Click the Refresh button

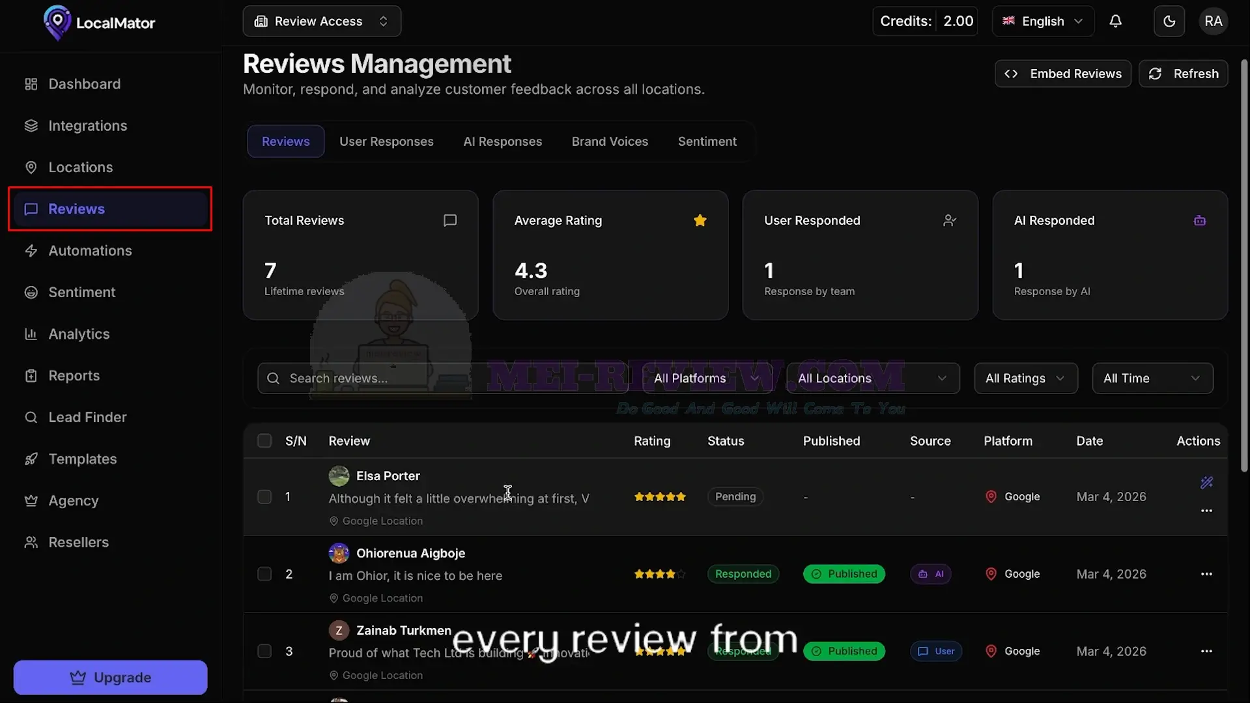pos(1183,74)
